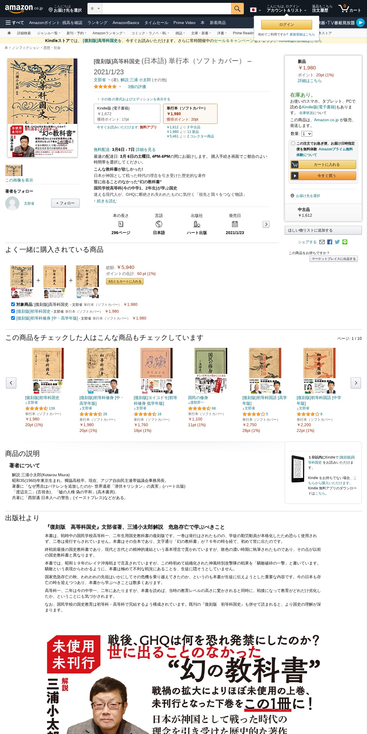367x734 pixels.
Task: Open タイムセール in the navigation bar
Action: [156, 23]
